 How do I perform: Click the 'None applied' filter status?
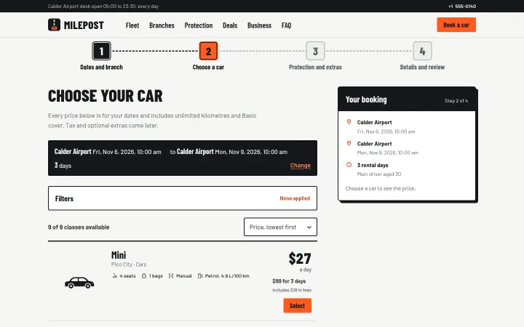(x=295, y=198)
